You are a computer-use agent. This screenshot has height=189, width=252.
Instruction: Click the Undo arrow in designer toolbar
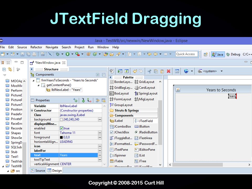(x=135, y=71)
